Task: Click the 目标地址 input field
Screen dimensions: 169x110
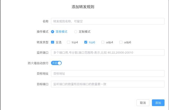Action: (108, 73)
